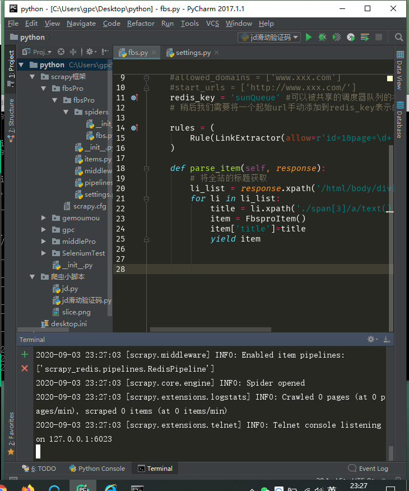Open Data View side panel
Image resolution: width=409 pixels, height=491 pixels.
pos(400,70)
